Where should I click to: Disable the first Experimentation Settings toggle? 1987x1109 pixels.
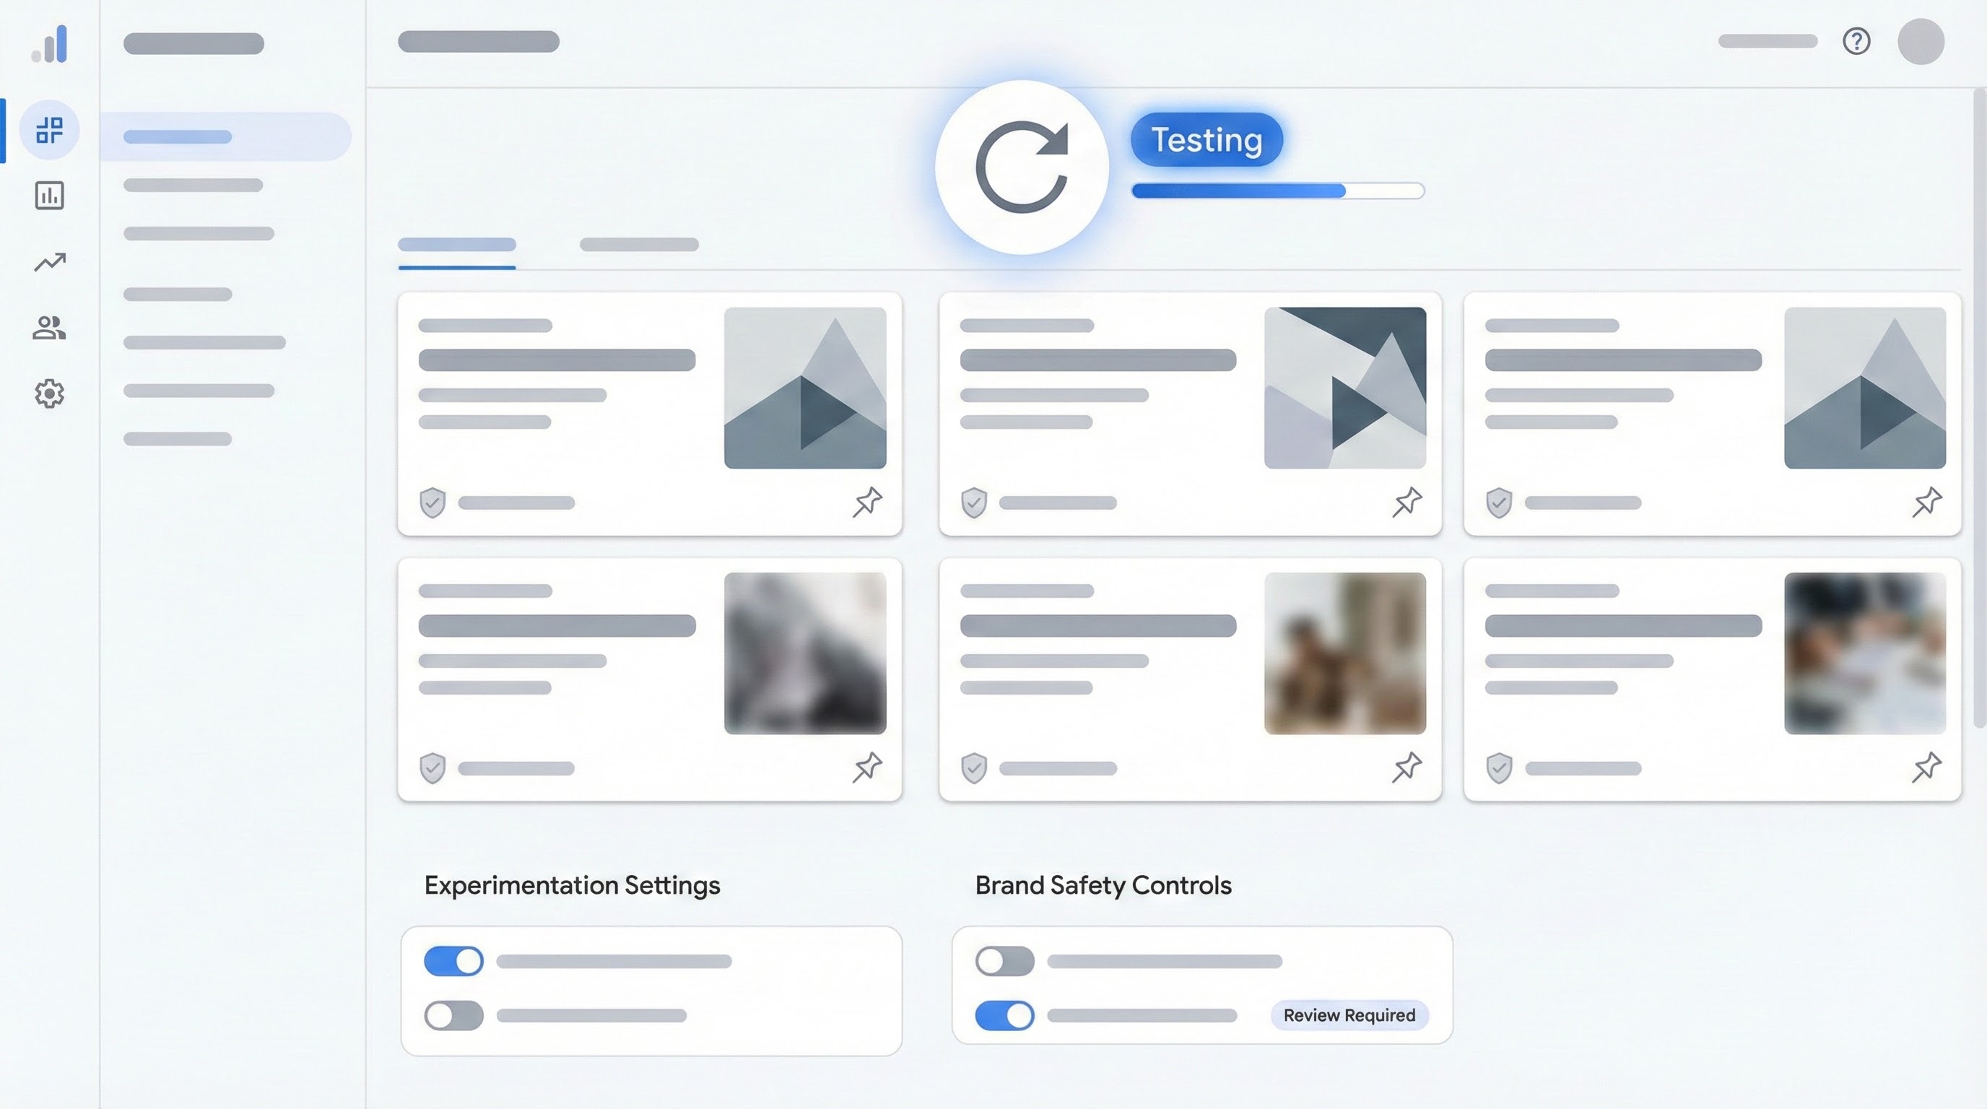(453, 961)
